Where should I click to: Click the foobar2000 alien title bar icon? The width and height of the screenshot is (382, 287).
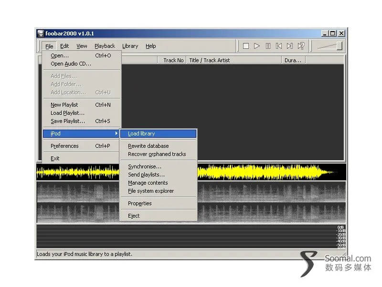(41, 33)
